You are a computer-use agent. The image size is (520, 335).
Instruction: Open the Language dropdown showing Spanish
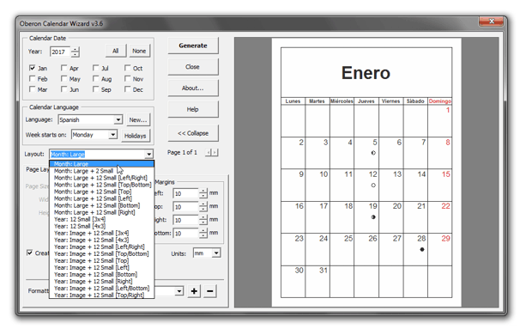[x=118, y=119]
